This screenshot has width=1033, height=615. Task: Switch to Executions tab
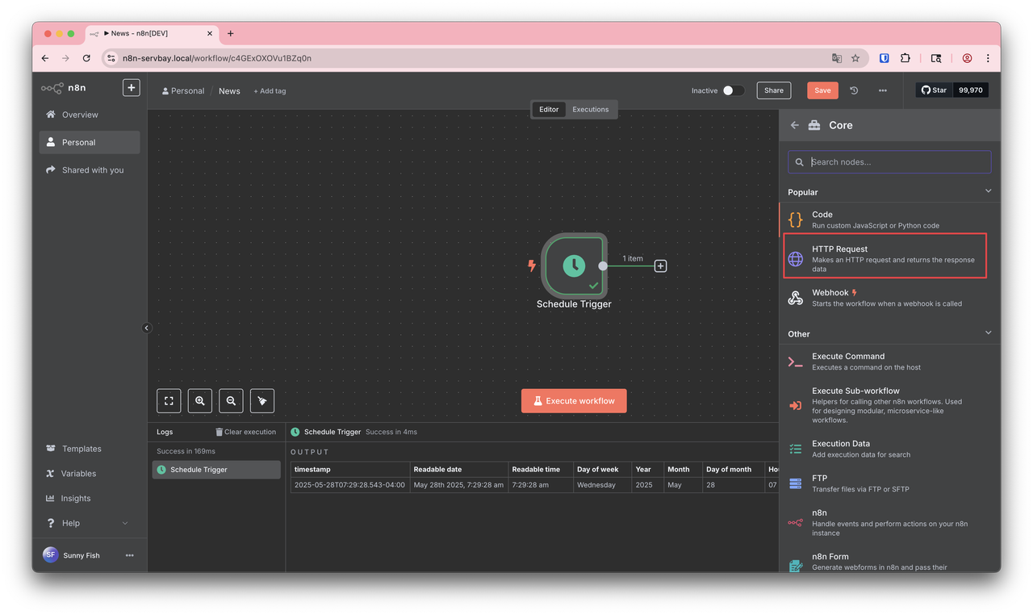(591, 110)
